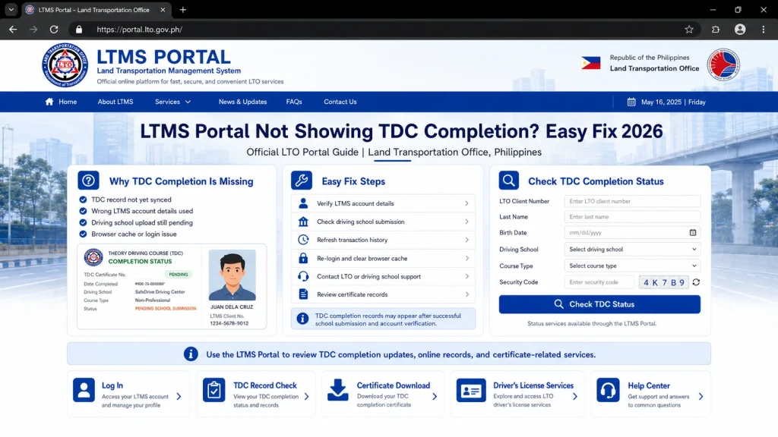Refresh the security code captcha

pos(696,282)
